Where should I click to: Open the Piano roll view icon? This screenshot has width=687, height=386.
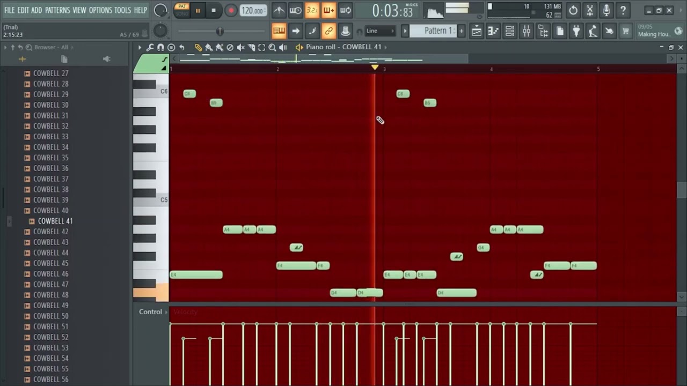(493, 31)
